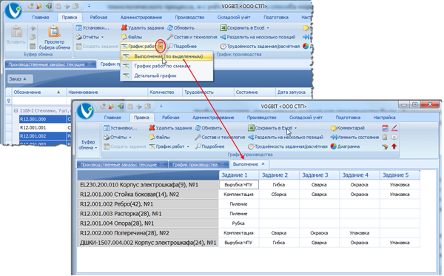Select График работ по сменам menu item
444x276 pixels.
pos(166,66)
